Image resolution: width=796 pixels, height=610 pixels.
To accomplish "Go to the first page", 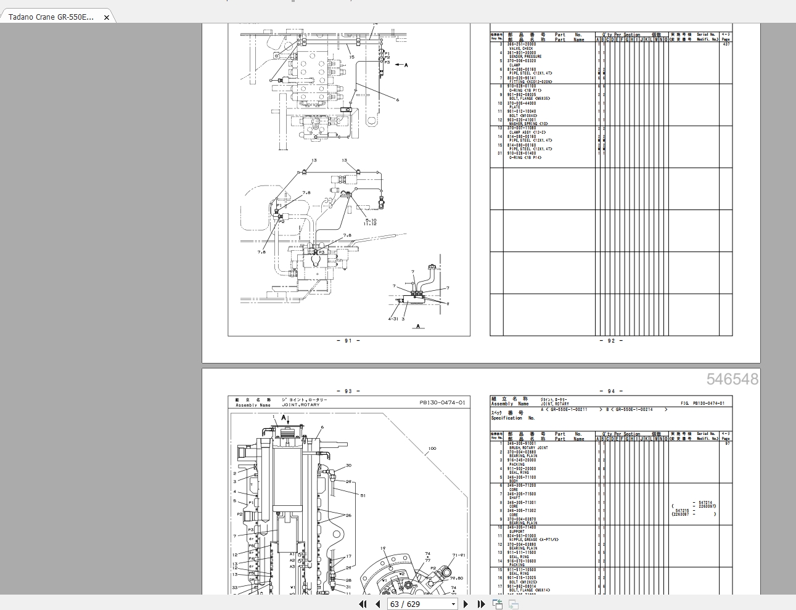I will click(363, 604).
